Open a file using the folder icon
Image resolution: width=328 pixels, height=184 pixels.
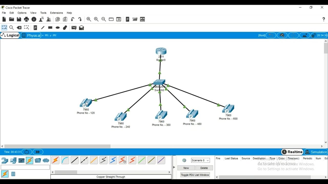[x=12, y=19]
